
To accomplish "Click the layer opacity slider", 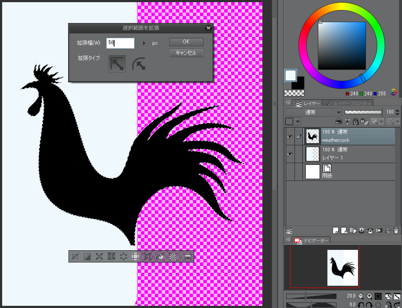I will pos(363,112).
